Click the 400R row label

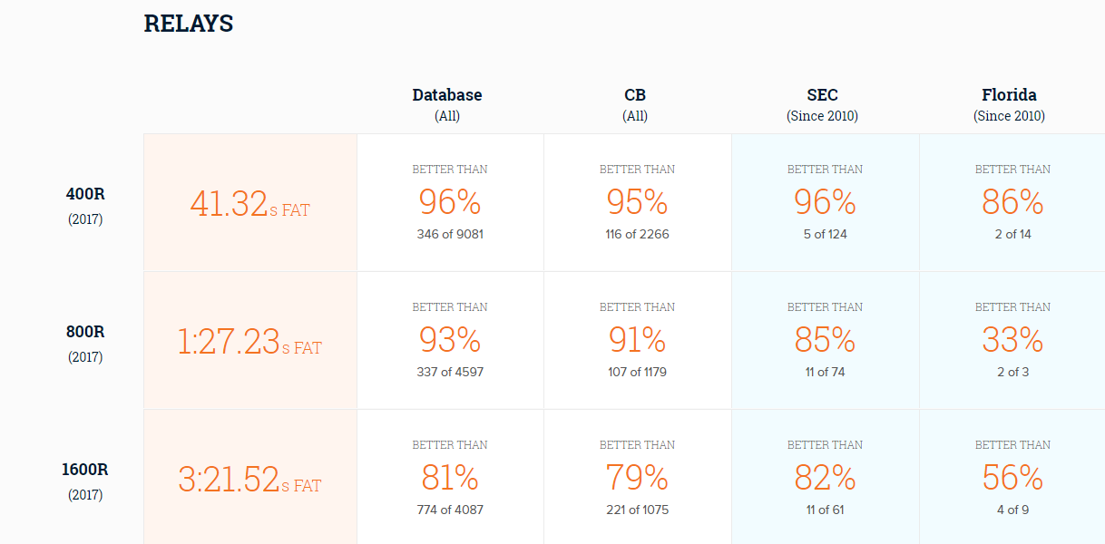(85, 206)
